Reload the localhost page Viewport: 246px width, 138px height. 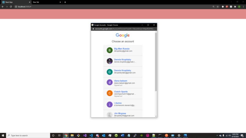(11, 7)
